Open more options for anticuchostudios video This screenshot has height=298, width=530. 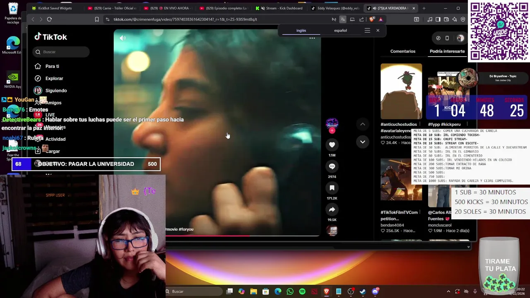[x=420, y=124]
